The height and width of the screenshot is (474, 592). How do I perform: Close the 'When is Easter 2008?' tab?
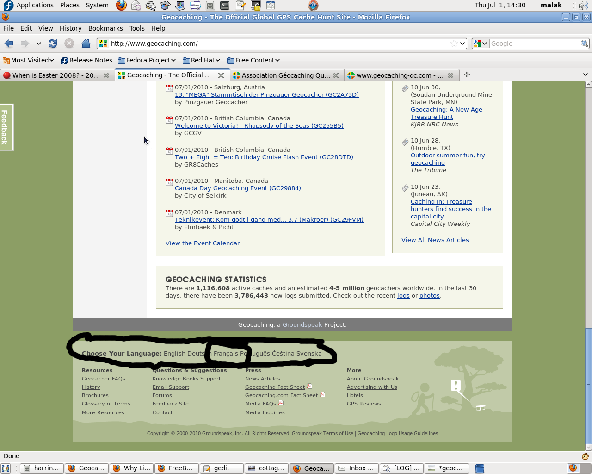(106, 75)
